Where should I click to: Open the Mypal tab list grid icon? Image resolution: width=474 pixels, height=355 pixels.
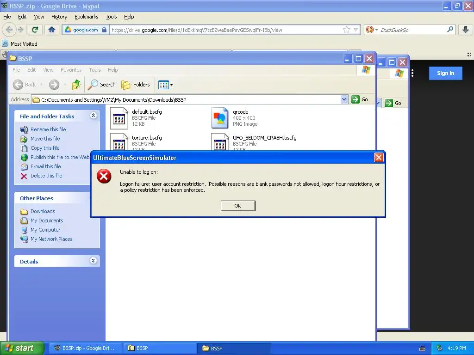click(x=469, y=55)
